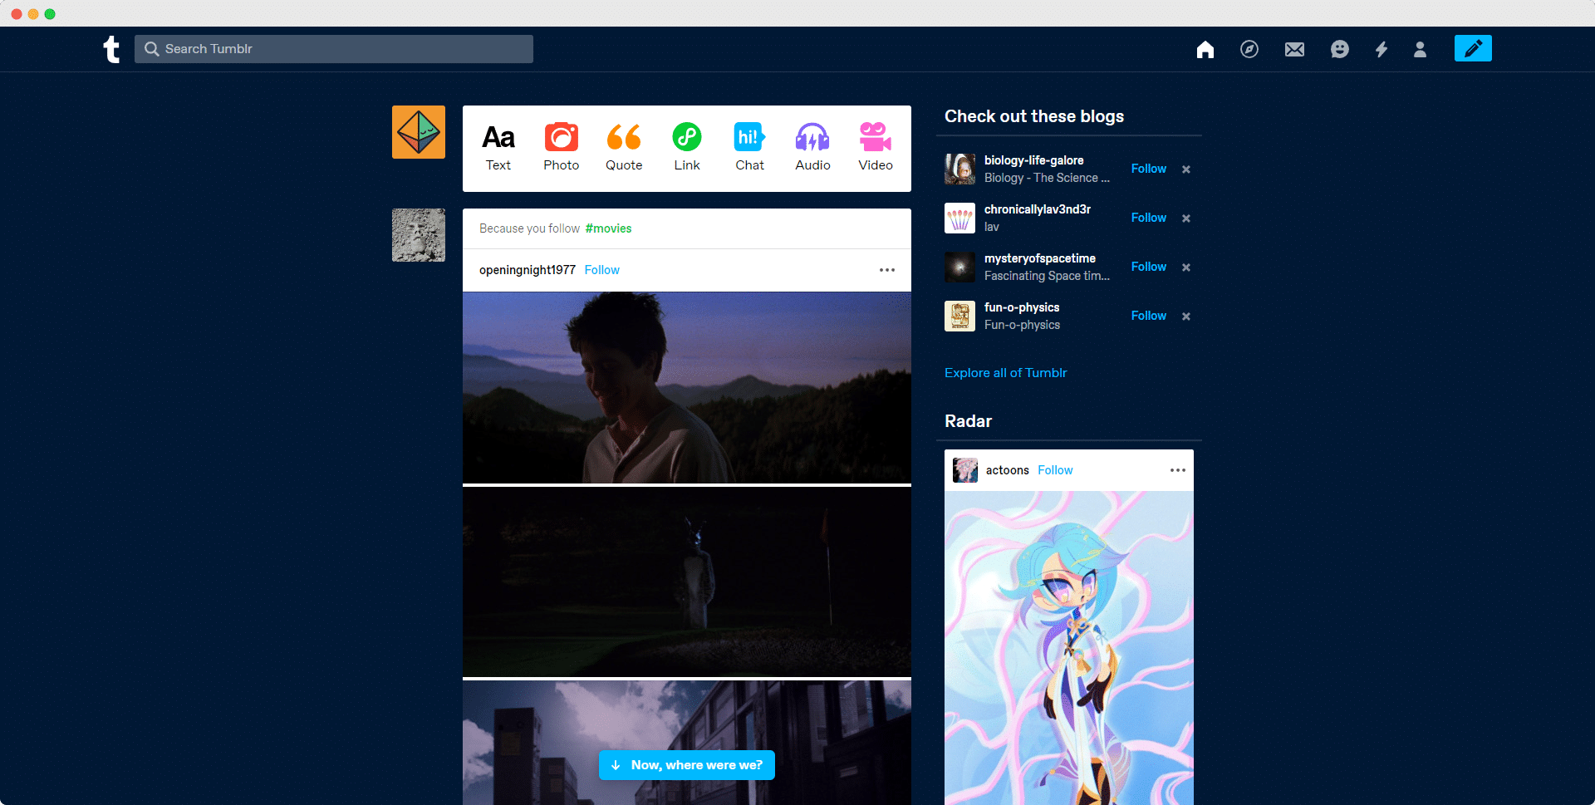Click 'Now, where were we?' button

point(687,765)
